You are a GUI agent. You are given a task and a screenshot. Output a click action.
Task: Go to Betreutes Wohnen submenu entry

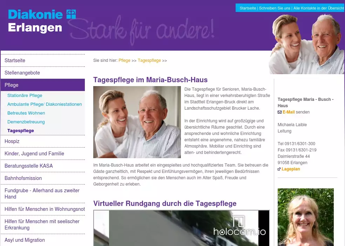tap(26, 113)
